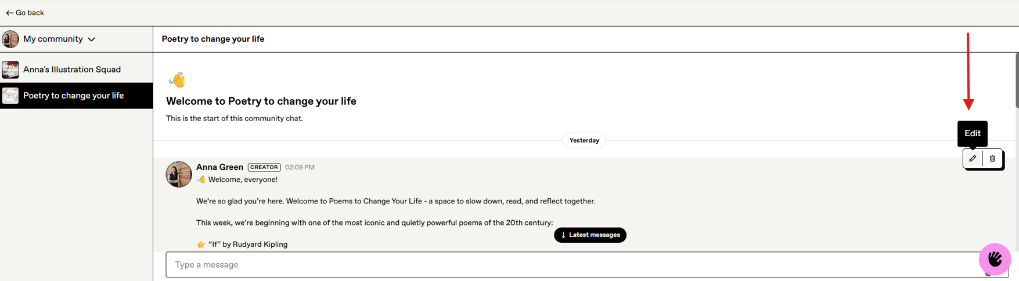Screen dimensions: 1019x281
Task: Click the vertical scrollbar of the chat
Action: point(1017,81)
